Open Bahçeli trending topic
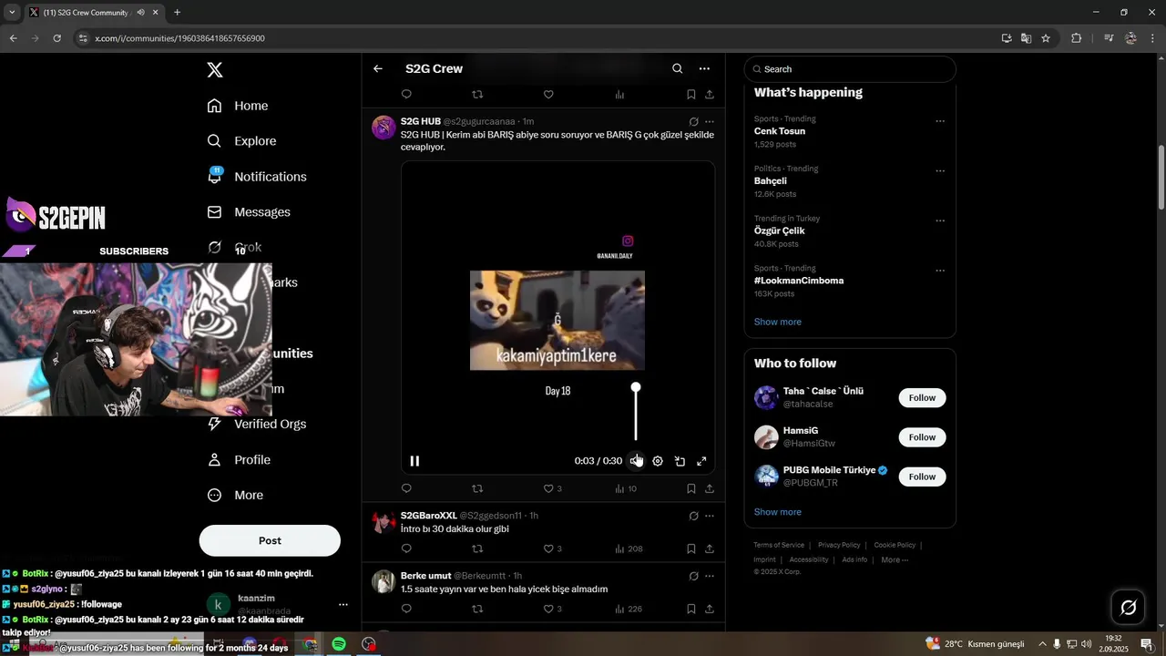Screen dimensions: 1166x656 pos(771,181)
